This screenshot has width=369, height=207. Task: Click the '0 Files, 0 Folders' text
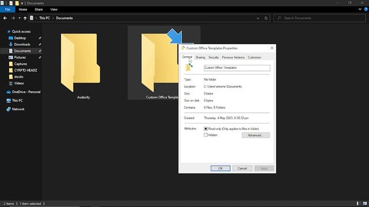214,108
